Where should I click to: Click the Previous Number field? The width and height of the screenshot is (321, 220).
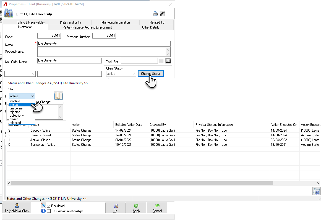[104, 35]
